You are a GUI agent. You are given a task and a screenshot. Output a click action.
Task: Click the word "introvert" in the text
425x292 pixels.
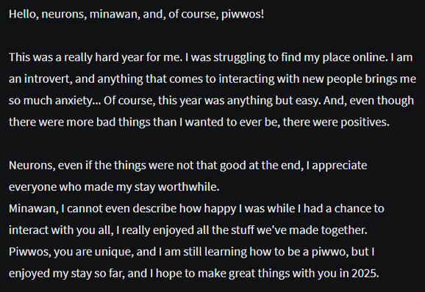(49, 79)
